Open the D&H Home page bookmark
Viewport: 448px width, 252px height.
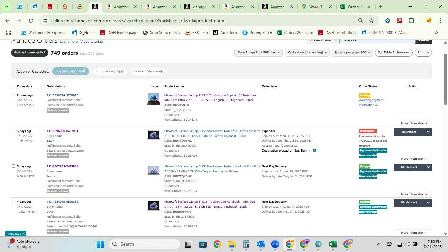119,33
